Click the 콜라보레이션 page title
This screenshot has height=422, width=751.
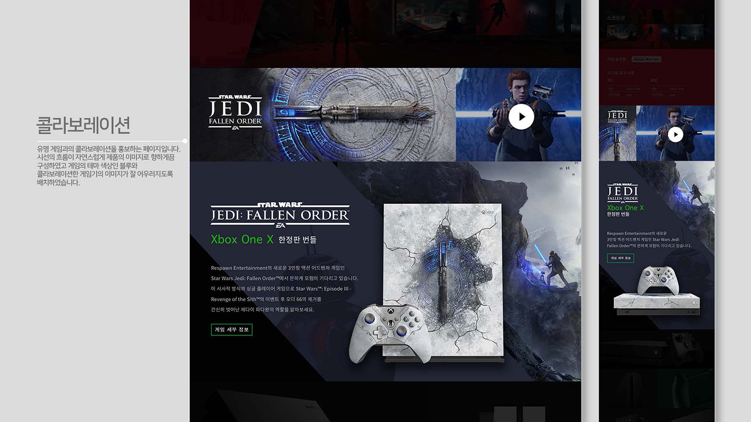point(83,125)
